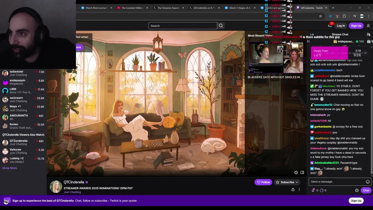Follow QTCinderella
This screenshot has height=210, width=373.
[263, 182]
